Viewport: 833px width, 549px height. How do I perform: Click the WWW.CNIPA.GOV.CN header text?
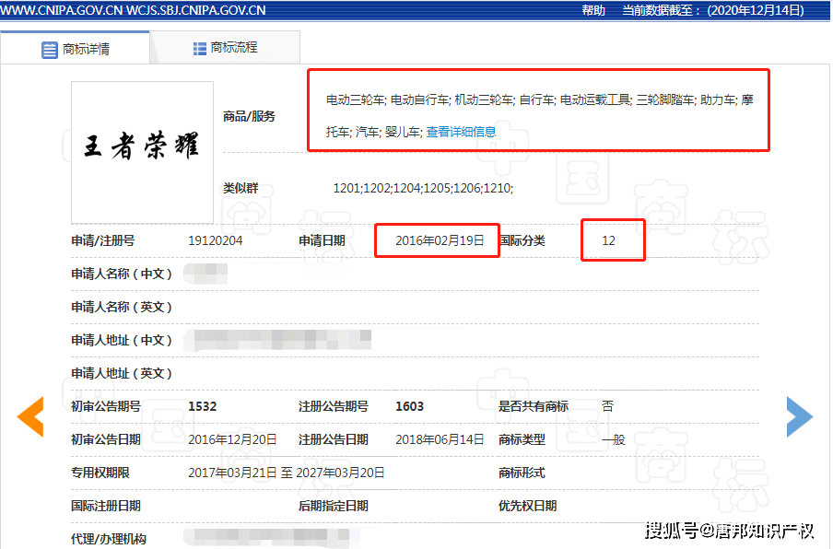[x=62, y=10]
